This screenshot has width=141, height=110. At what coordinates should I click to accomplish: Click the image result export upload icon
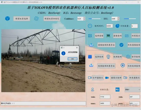coord(91,45)
